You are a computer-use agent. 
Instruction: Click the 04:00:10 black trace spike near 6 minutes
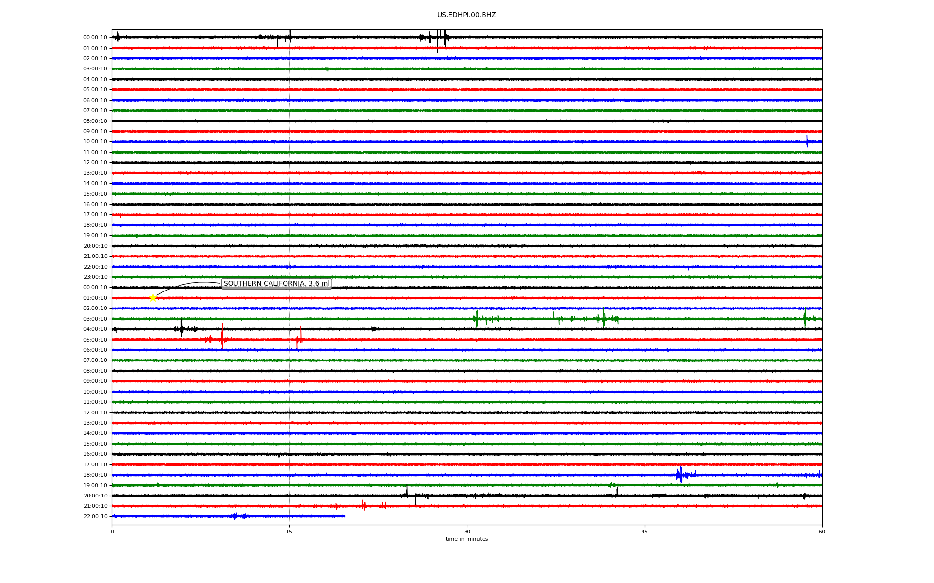(x=181, y=329)
